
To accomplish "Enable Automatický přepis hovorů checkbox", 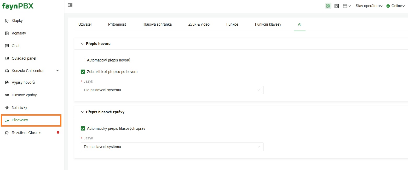I will [83, 60].
